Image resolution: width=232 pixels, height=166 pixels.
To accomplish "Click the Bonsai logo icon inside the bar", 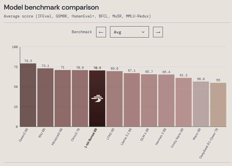I will (97, 98).
